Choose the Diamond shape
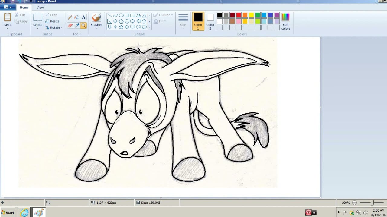This screenshot has height=217, width=387. pyautogui.click(x=115, y=21)
